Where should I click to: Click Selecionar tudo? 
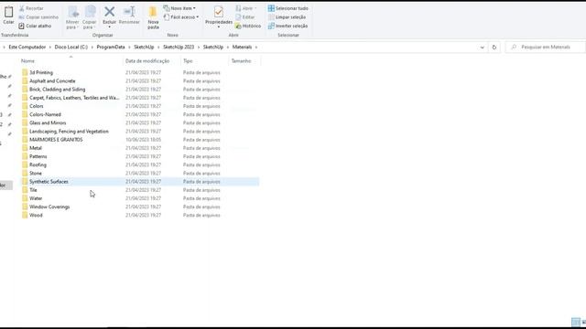click(x=288, y=8)
